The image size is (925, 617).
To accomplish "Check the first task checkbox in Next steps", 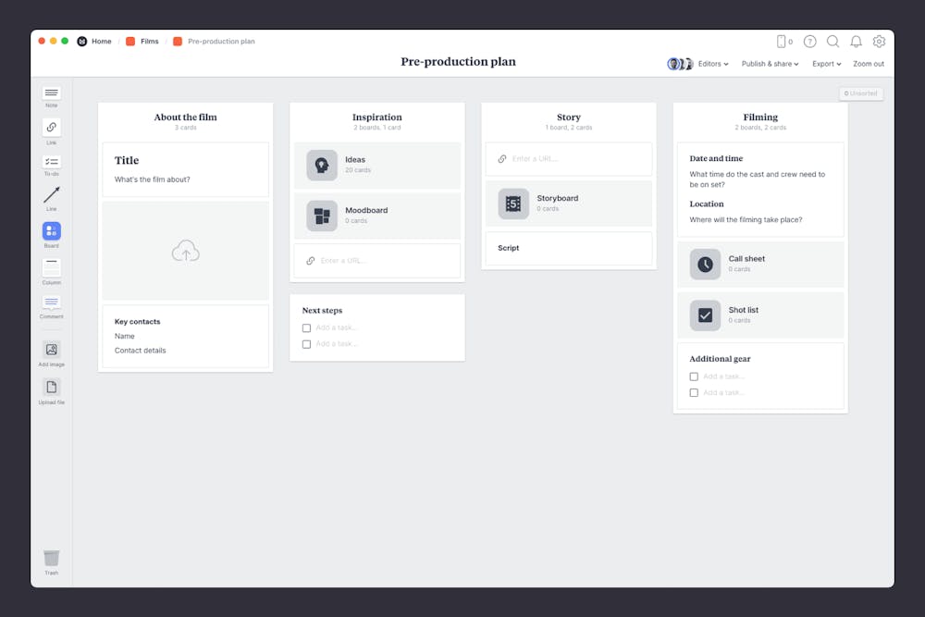I will pyautogui.click(x=306, y=327).
